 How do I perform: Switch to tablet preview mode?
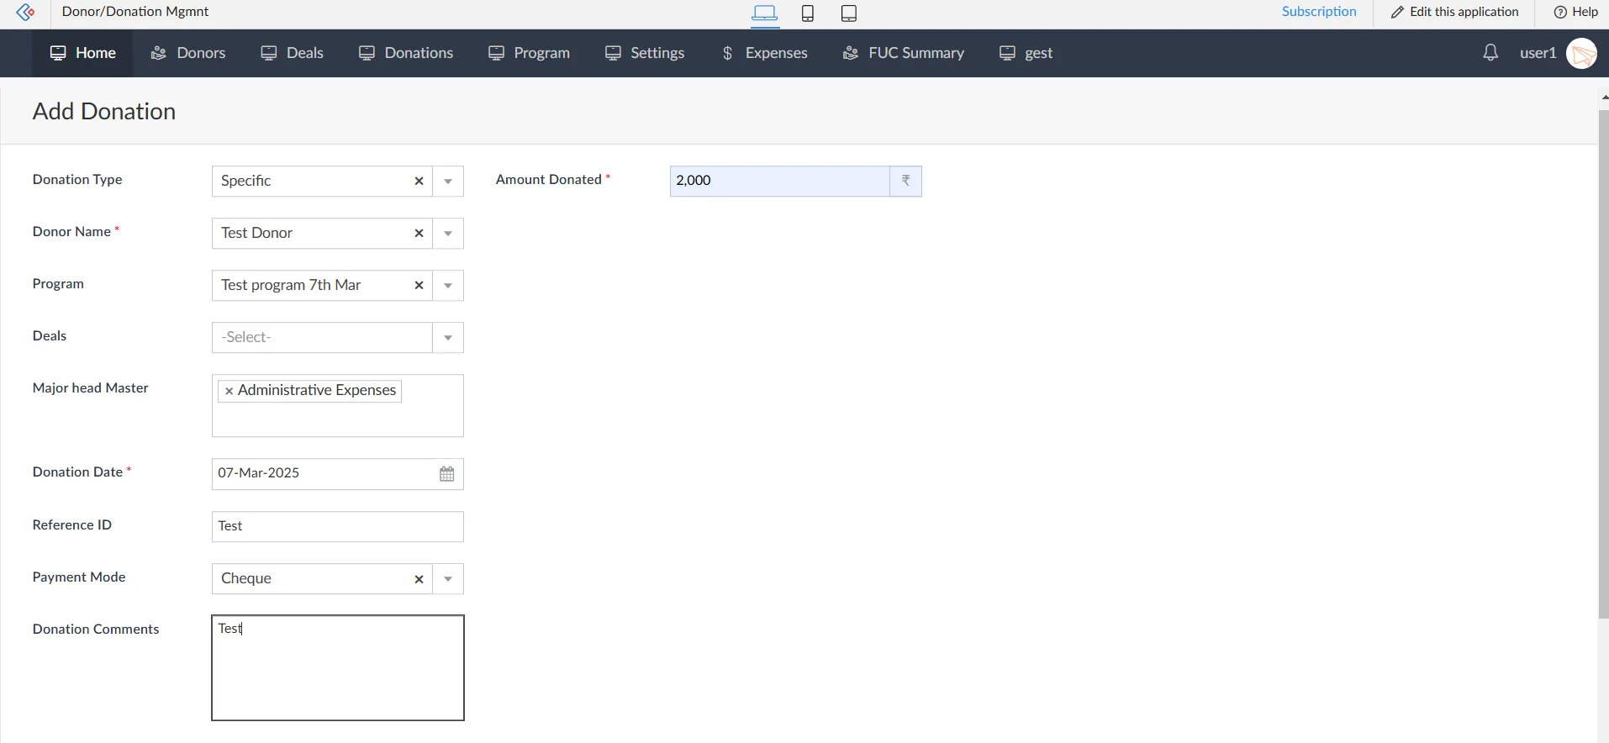(x=849, y=13)
